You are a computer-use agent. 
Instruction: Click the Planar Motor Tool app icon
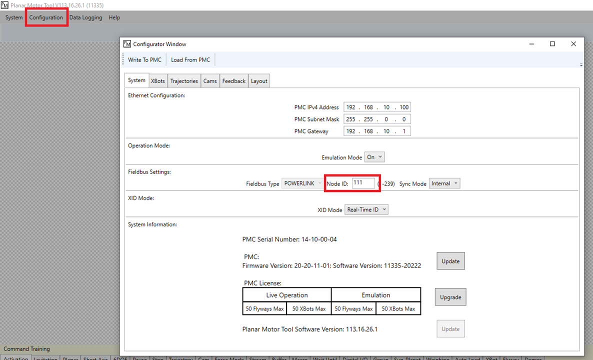coord(5,5)
